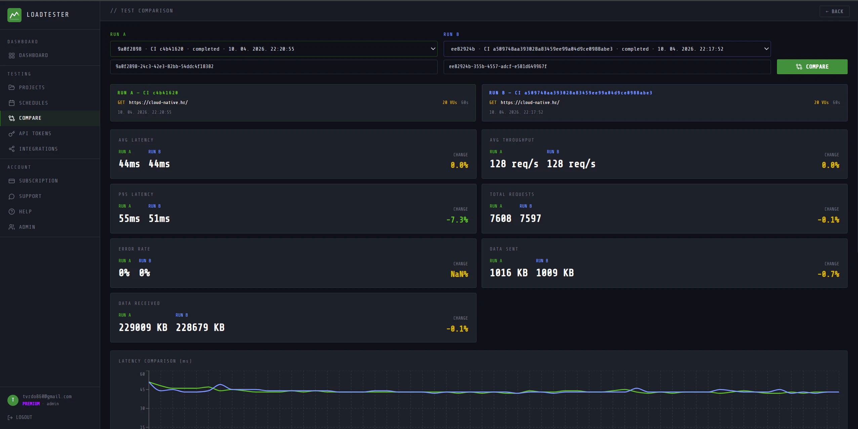The width and height of the screenshot is (858, 429).
Task: Open the Compare tool from the sidebar
Action: coord(30,118)
